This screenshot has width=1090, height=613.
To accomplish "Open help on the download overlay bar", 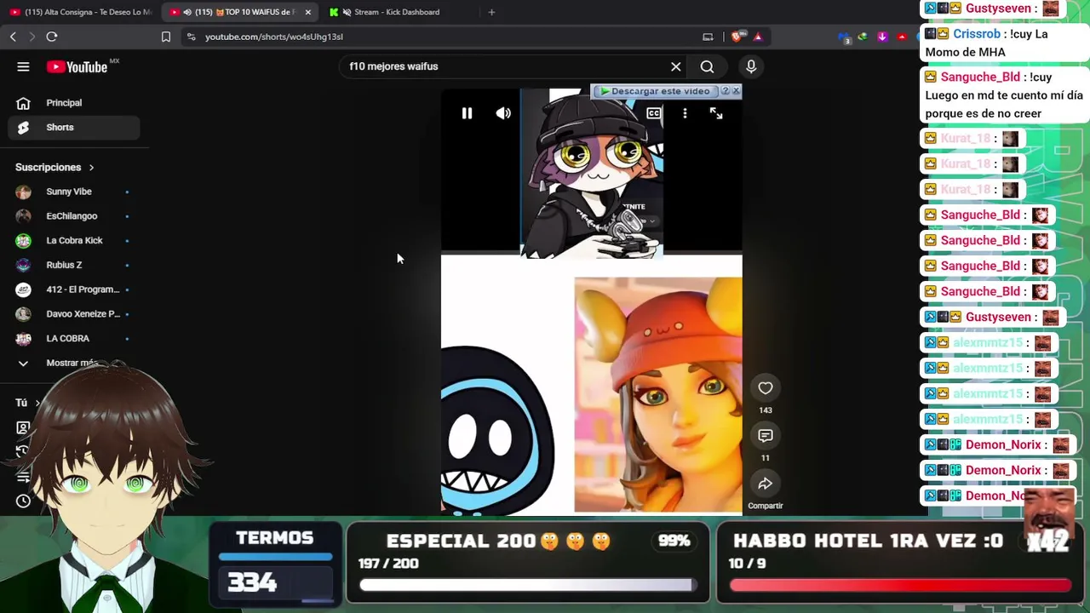I will (726, 91).
